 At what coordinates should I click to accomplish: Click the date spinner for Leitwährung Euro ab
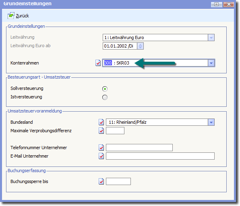(x=140, y=46)
